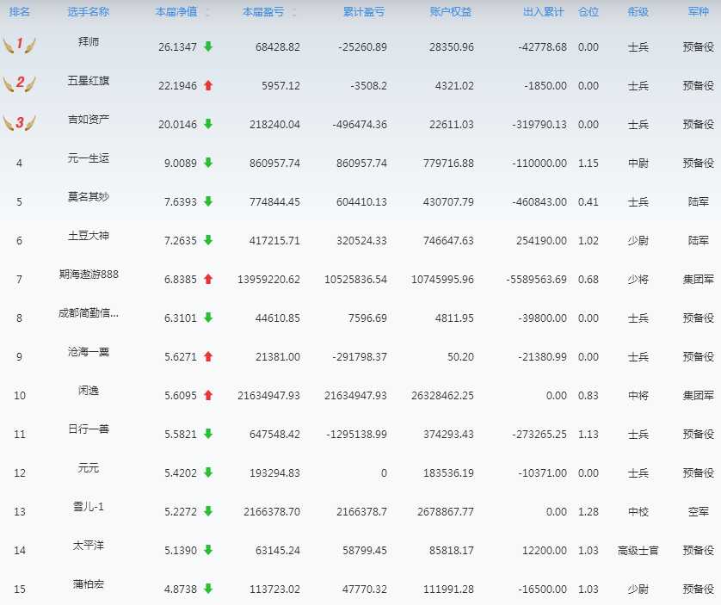Click red up arrow for 闲逸
Image resolution: width=721 pixels, height=605 pixels.
(x=208, y=395)
